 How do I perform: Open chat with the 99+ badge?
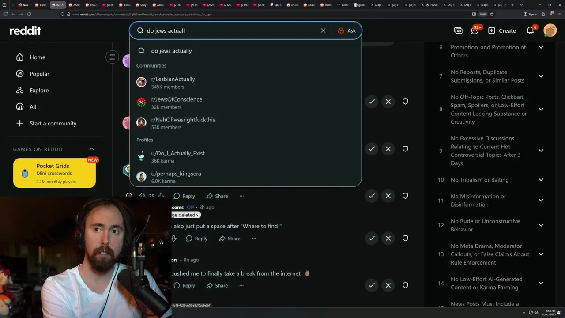coord(475,30)
